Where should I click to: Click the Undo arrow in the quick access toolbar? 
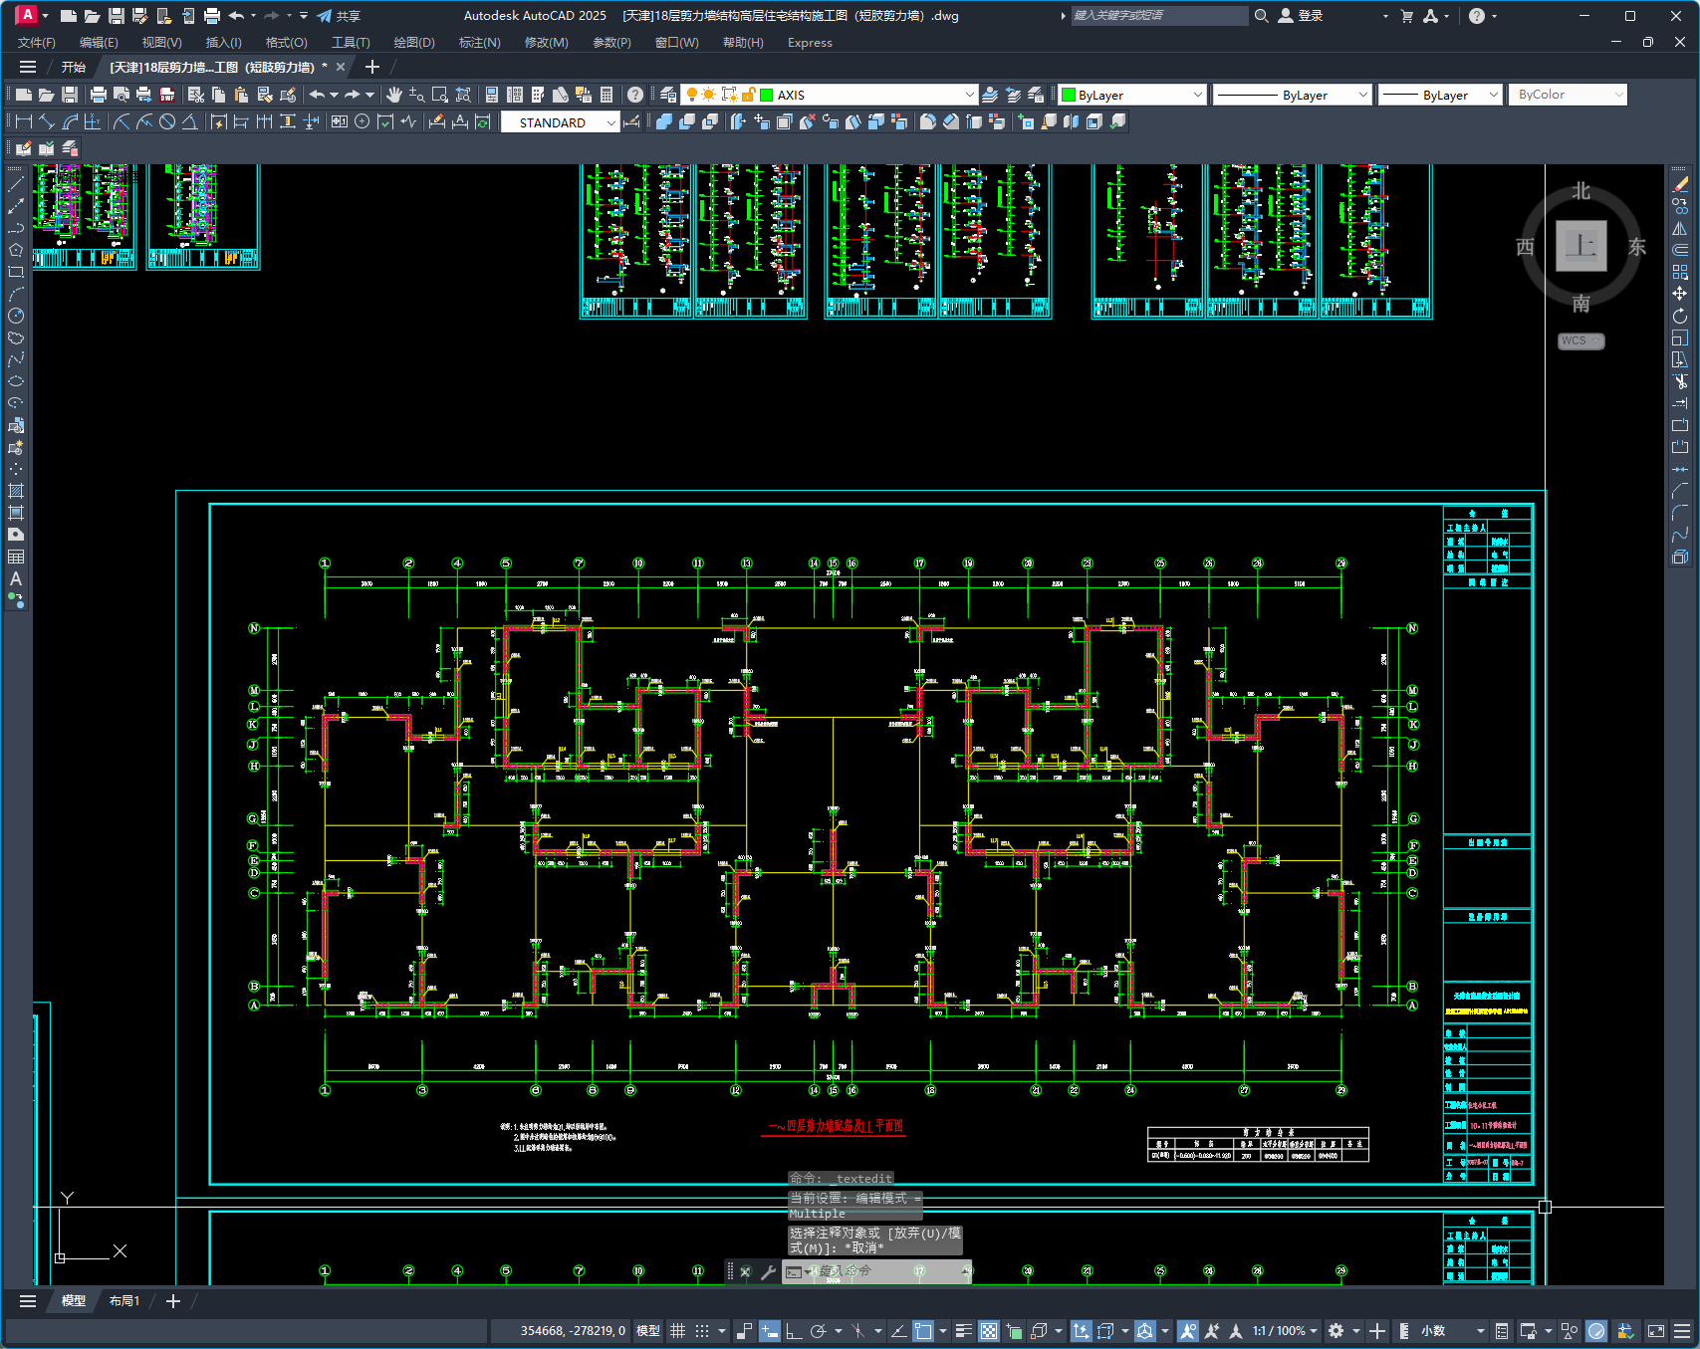[x=236, y=16]
